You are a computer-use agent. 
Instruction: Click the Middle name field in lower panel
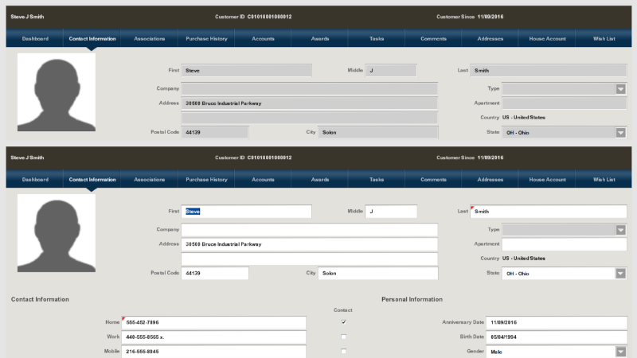[x=391, y=212]
